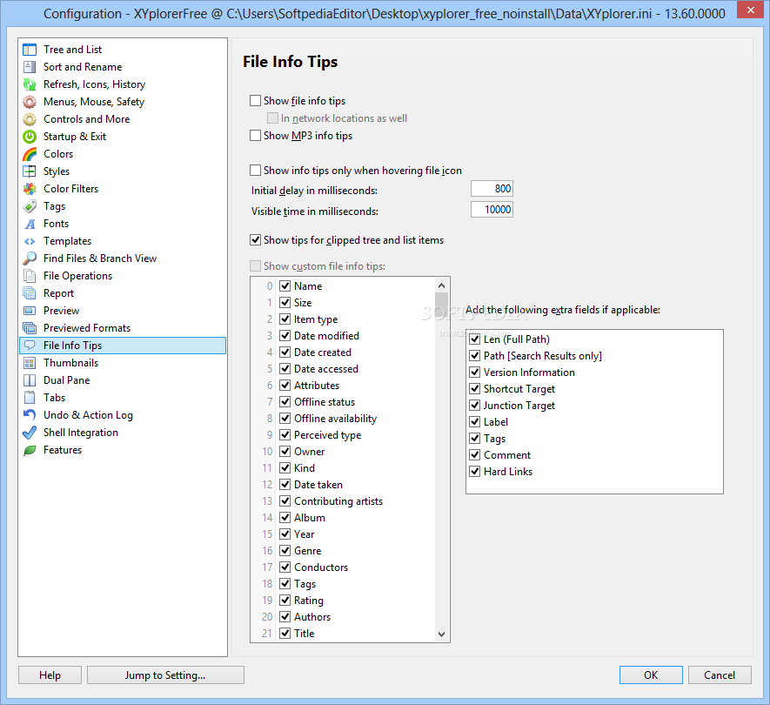Click field list scroll down arrow
Image resolution: width=770 pixels, height=705 pixels.
point(441,634)
